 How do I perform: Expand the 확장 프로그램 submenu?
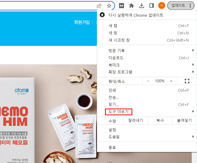pyautogui.click(x=147, y=72)
